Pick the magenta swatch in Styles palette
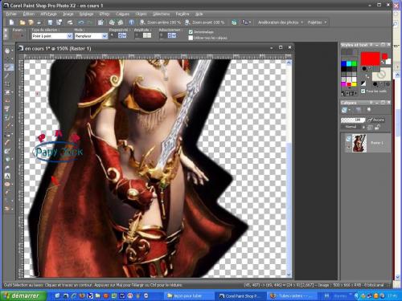The image size is (402, 301). click(x=344, y=84)
